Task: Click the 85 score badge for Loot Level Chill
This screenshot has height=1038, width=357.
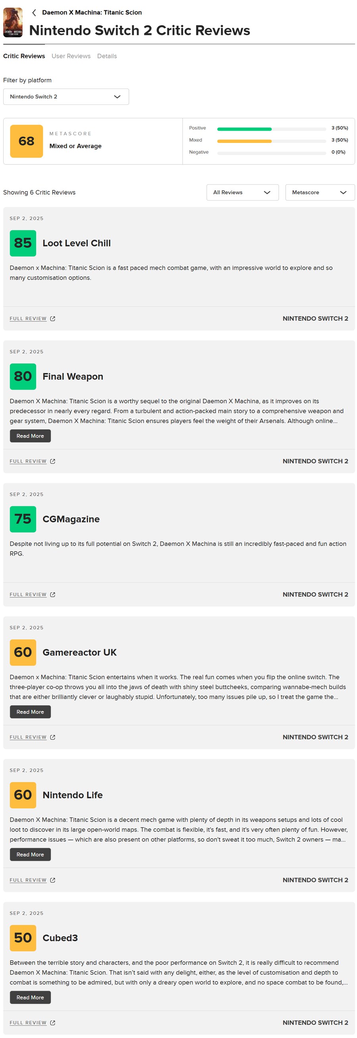Action: [23, 243]
